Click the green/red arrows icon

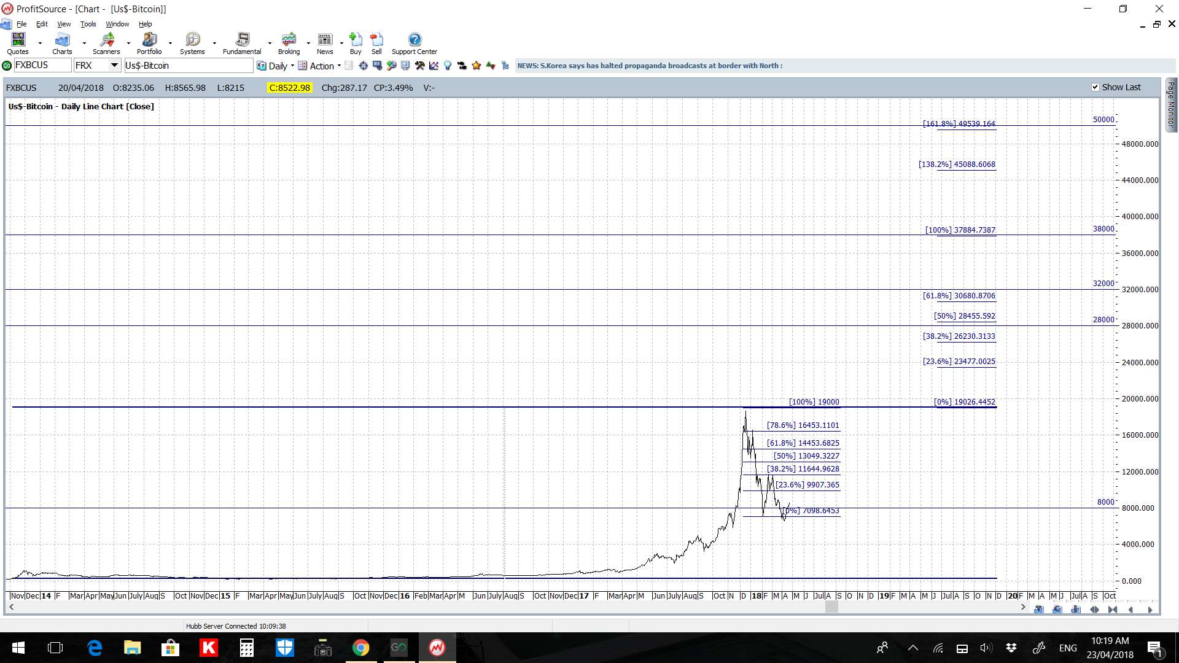491,66
